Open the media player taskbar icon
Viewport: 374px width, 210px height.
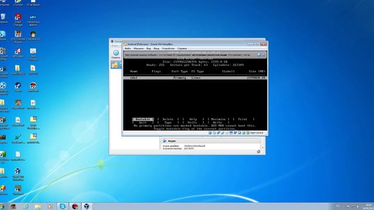[x=50, y=206]
